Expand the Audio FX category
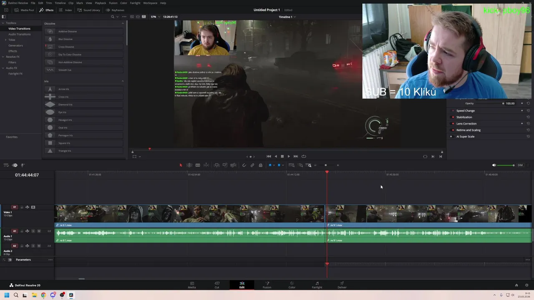The width and height of the screenshot is (534, 300). [3, 68]
